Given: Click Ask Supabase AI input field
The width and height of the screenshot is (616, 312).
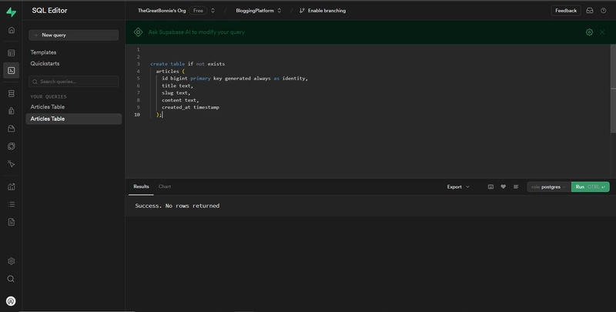Looking at the screenshot, I should point(196,32).
